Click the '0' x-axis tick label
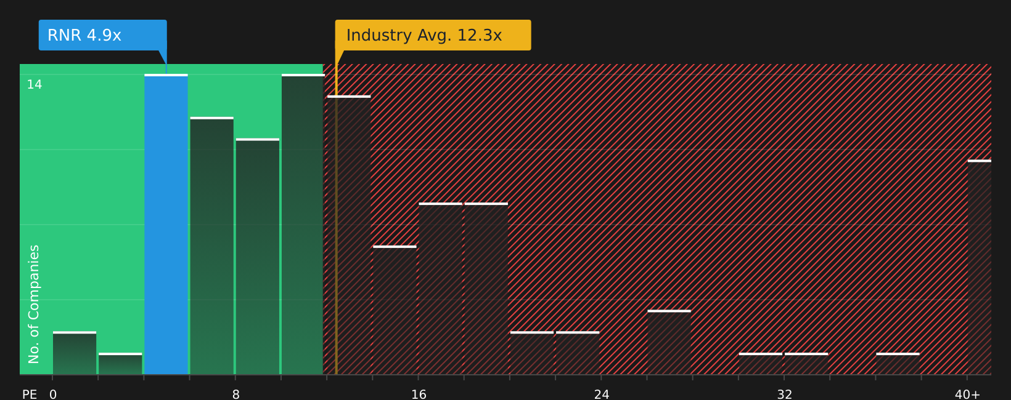This screenshot has width=1011, height=400. coord(53,394)
